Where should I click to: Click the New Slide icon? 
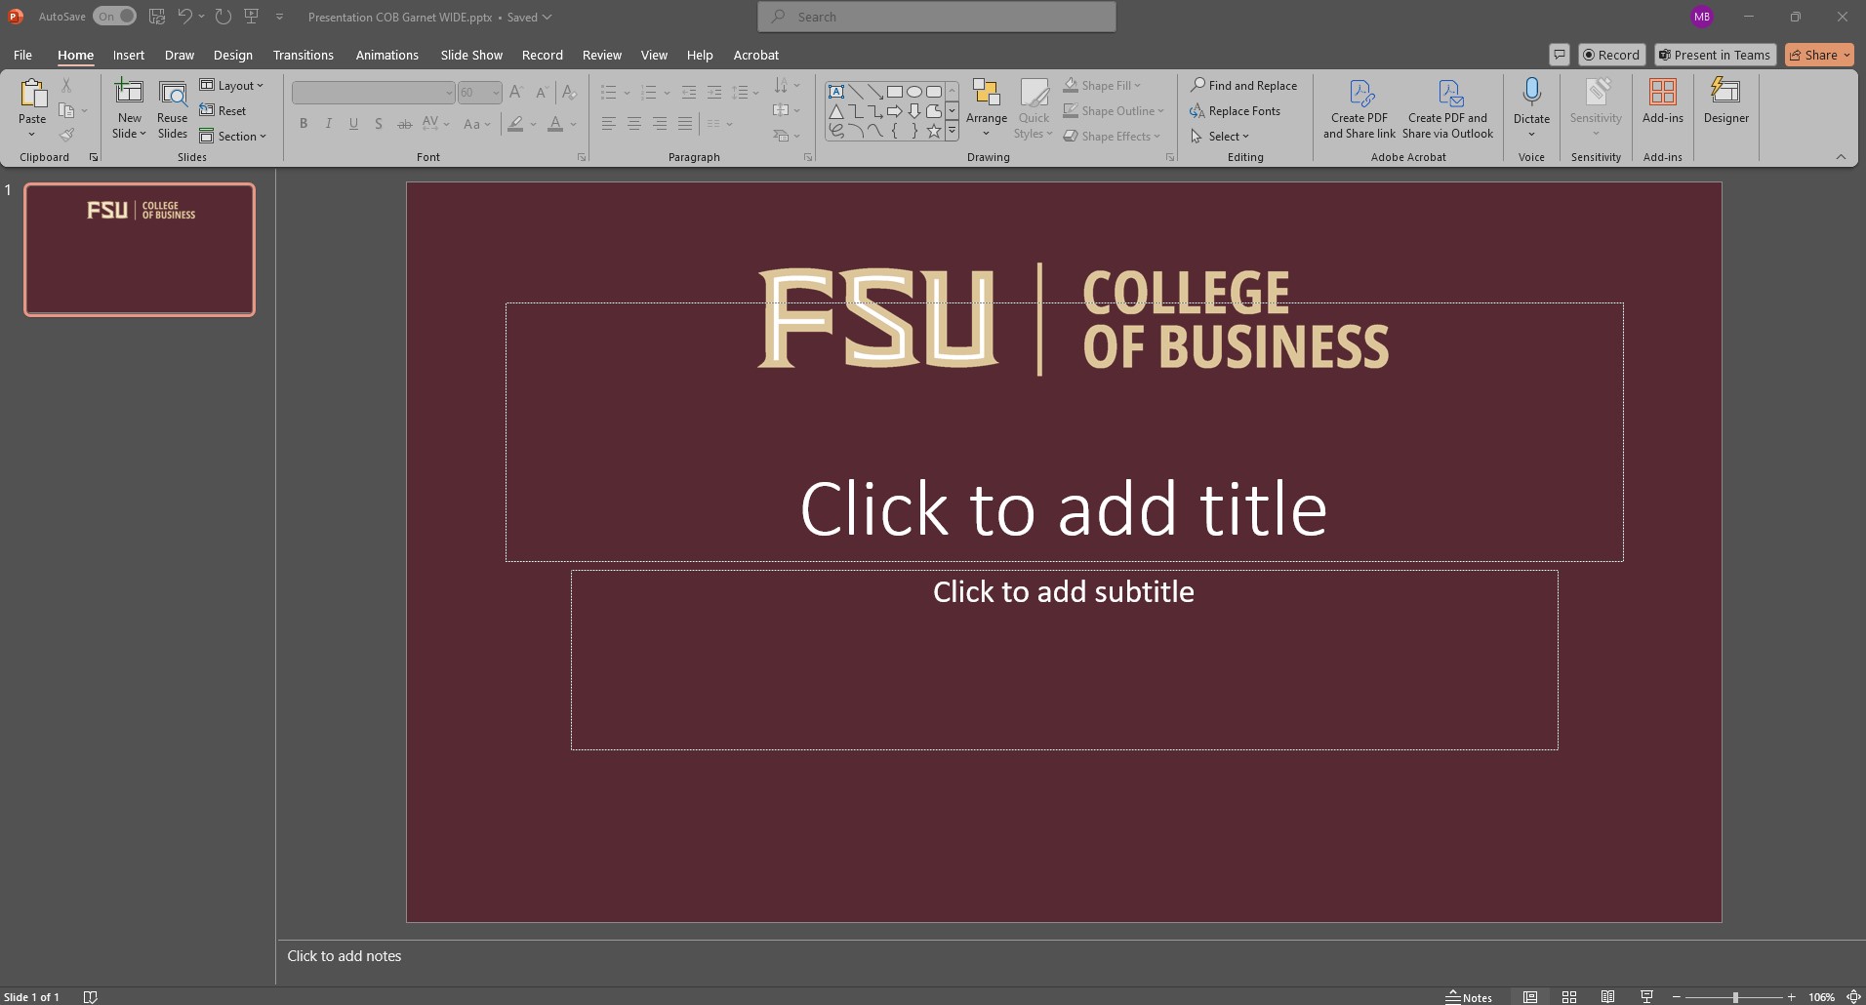129,94
